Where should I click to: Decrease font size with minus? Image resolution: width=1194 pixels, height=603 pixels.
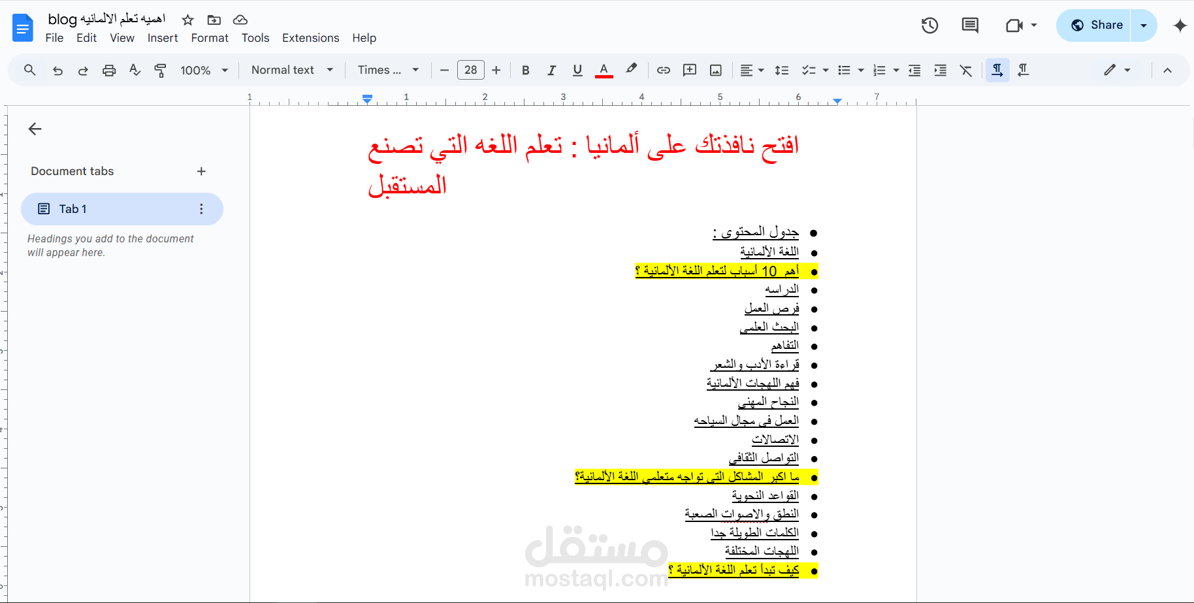(x=444, y=70)
